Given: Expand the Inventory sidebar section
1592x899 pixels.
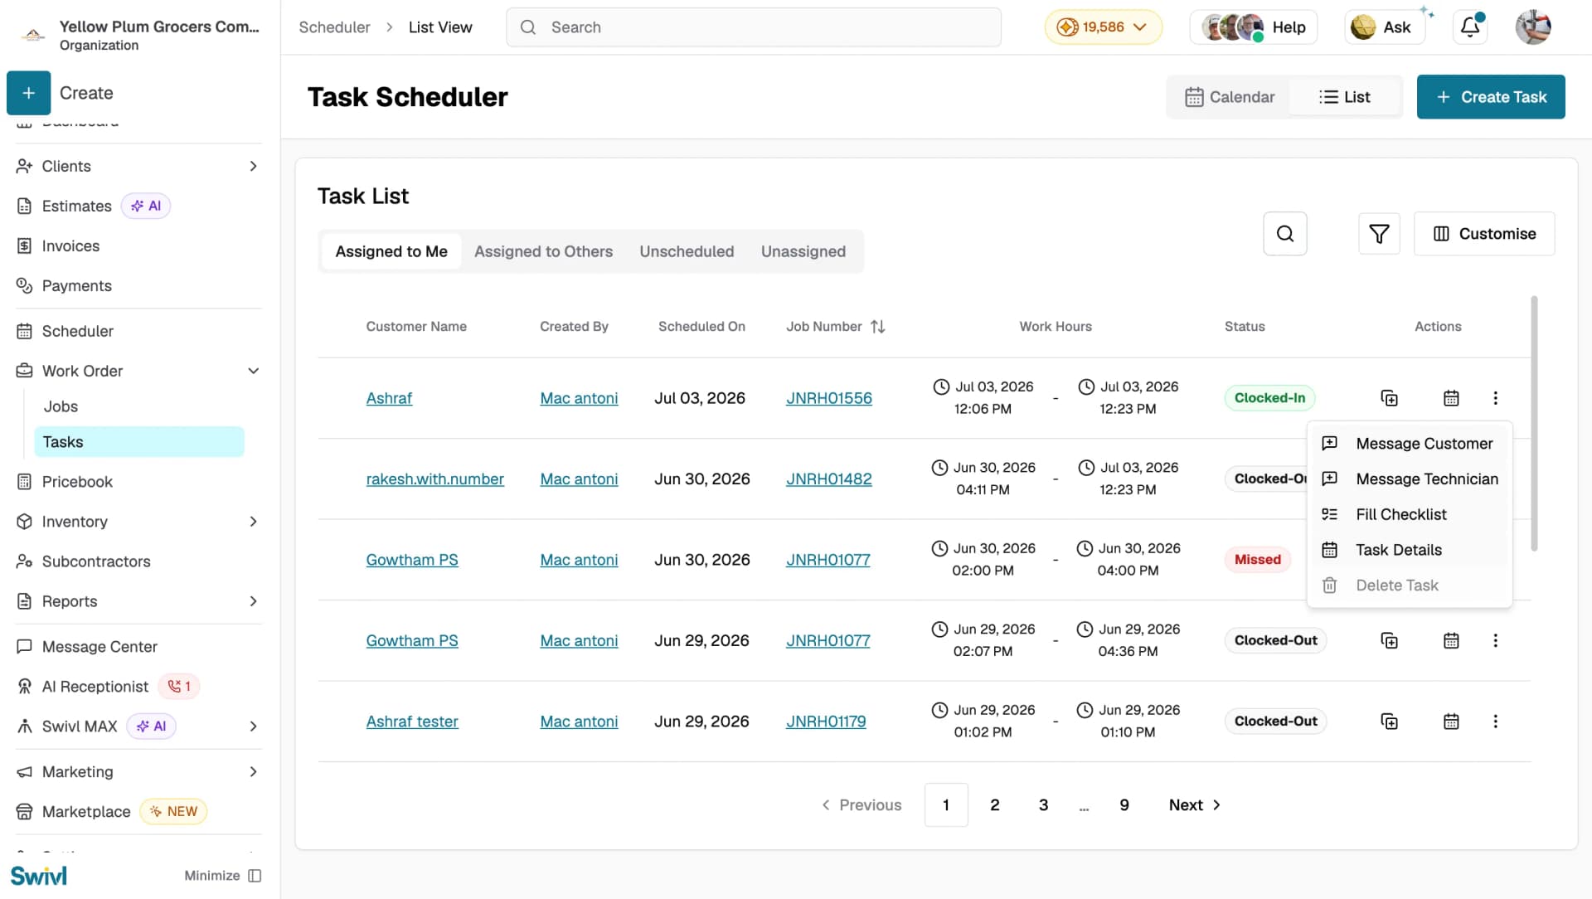Looking at the screenshot, I should tap(254, 522).
